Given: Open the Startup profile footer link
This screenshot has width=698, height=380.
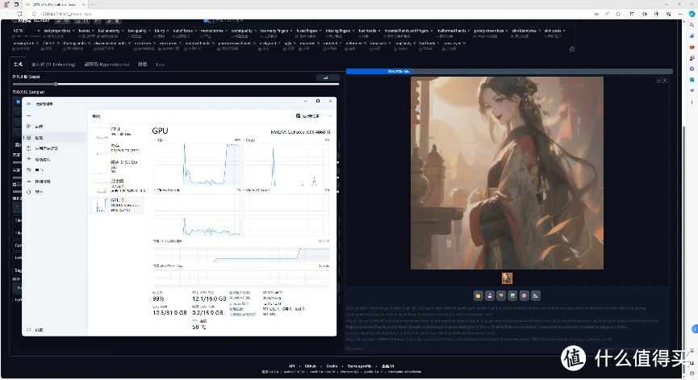Looking at the screenshot, I should [359, 366].
